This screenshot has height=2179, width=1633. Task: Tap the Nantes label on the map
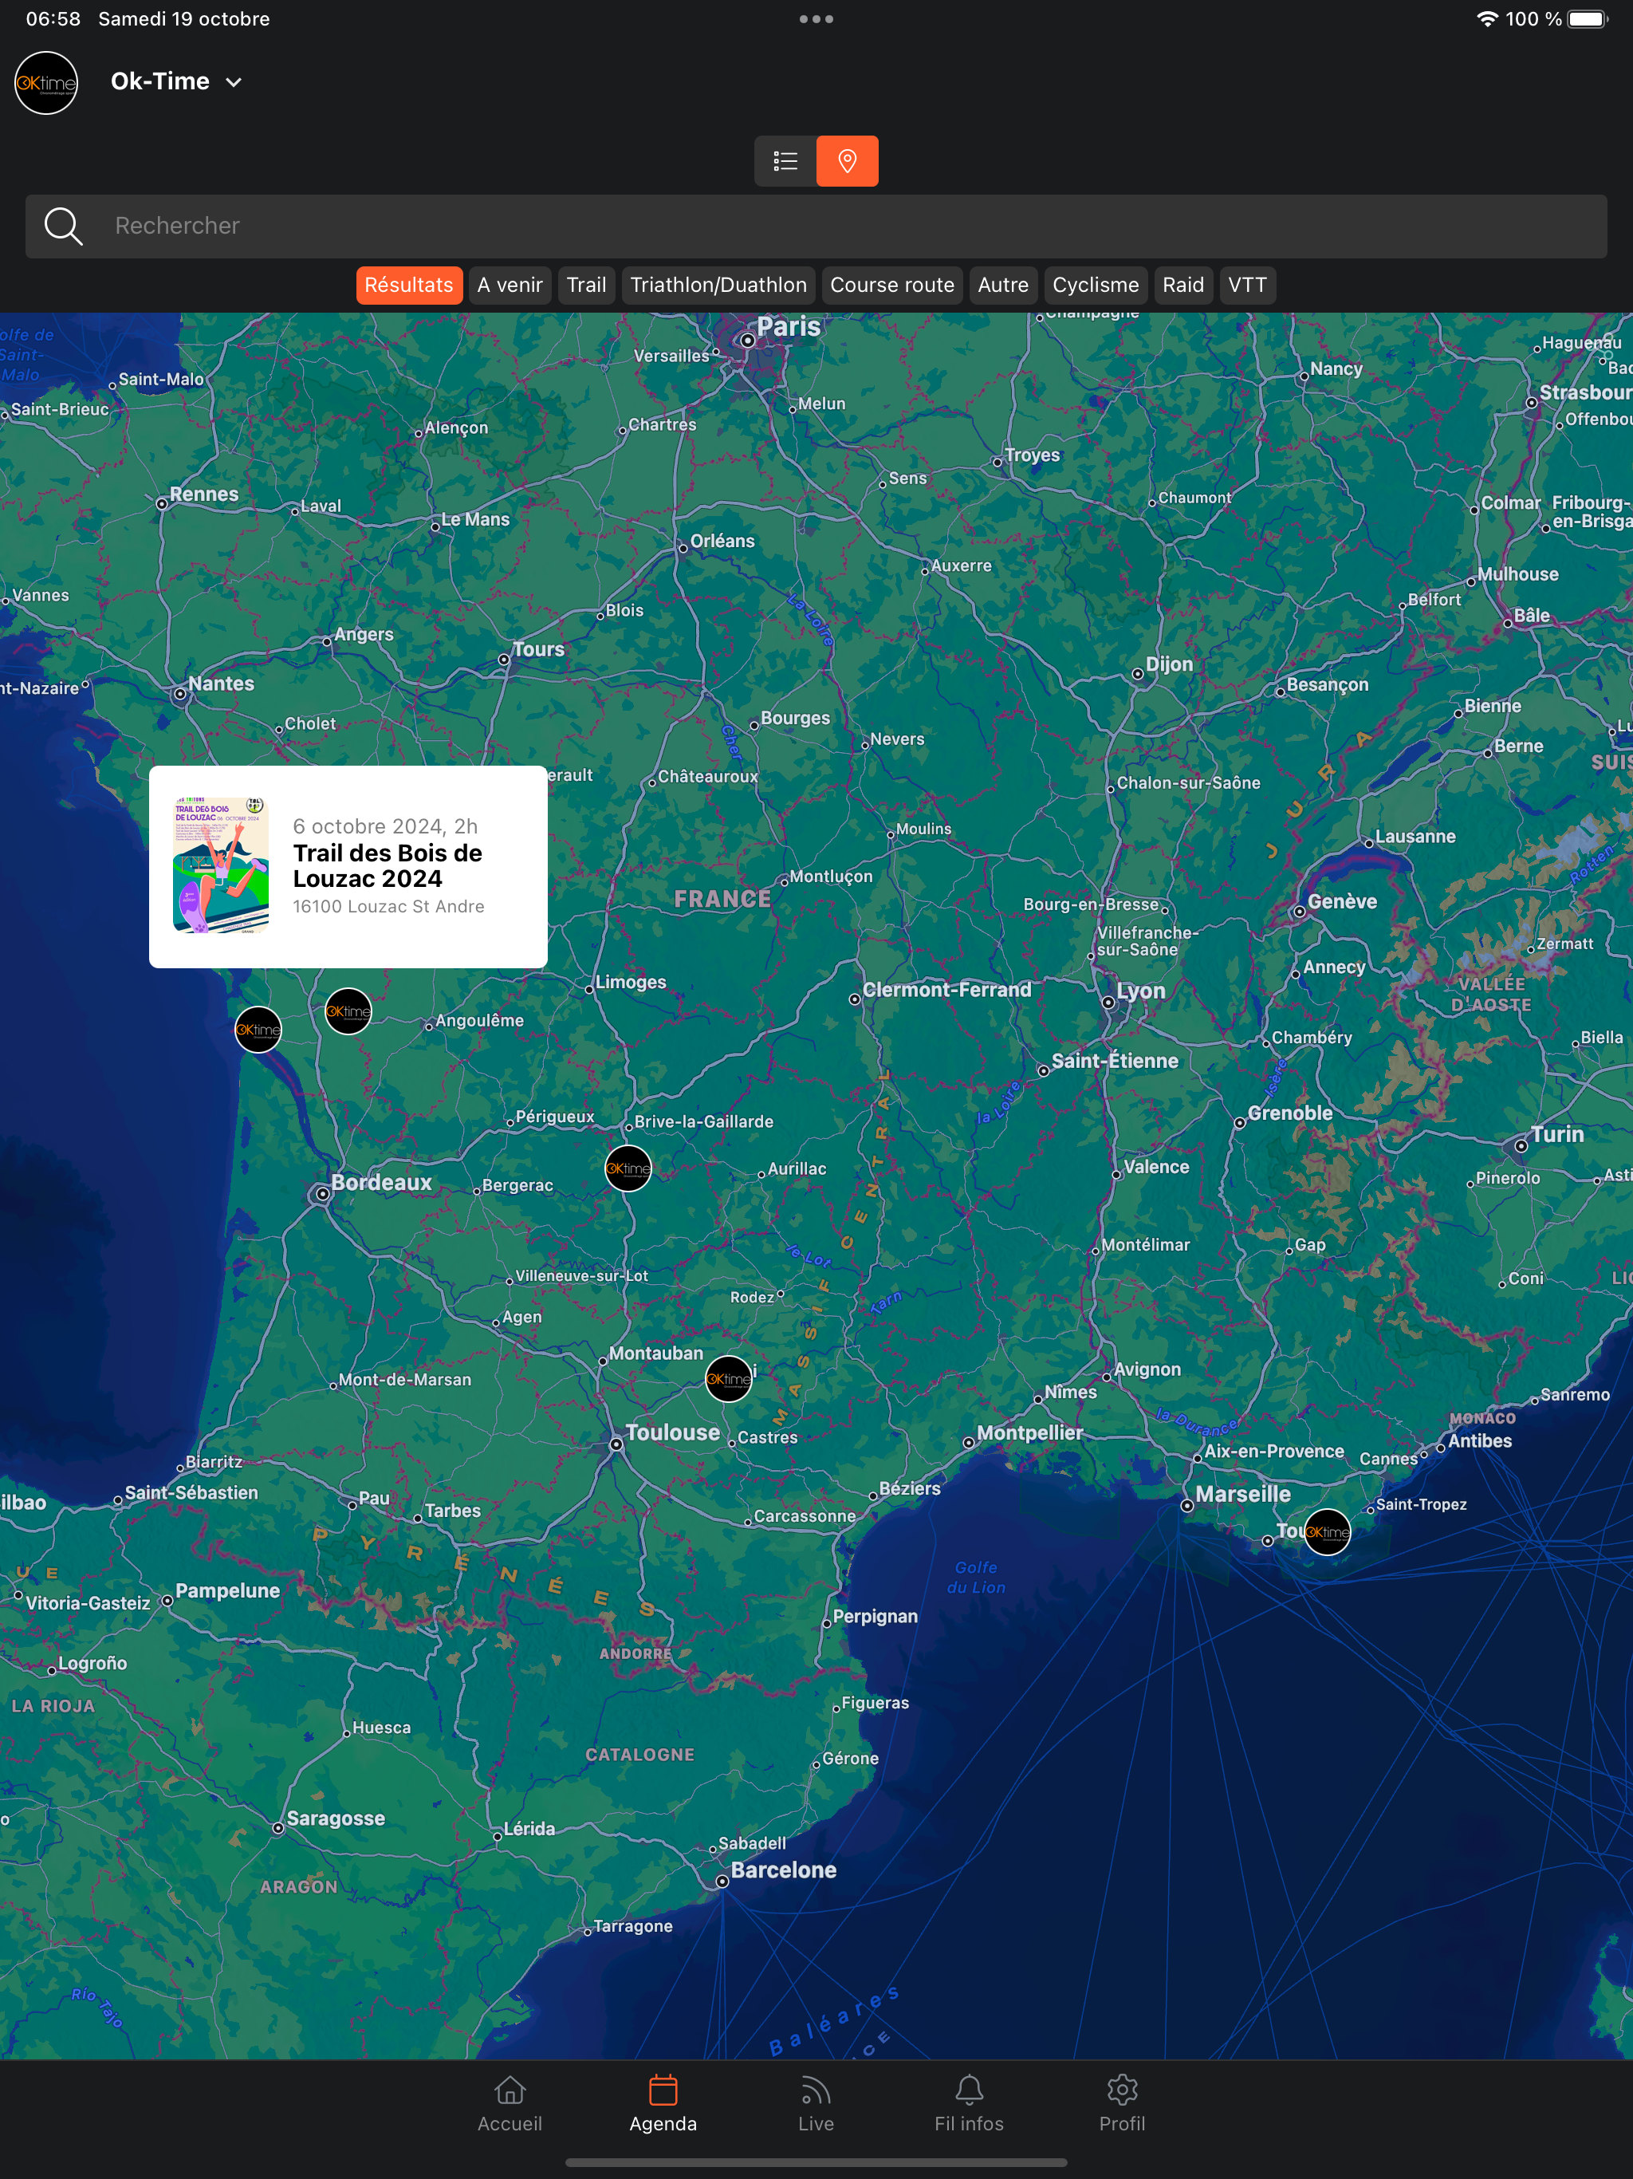coord(222,684)
